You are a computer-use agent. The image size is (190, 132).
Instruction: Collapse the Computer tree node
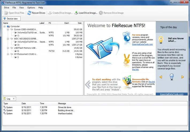(x=5, y=26)
